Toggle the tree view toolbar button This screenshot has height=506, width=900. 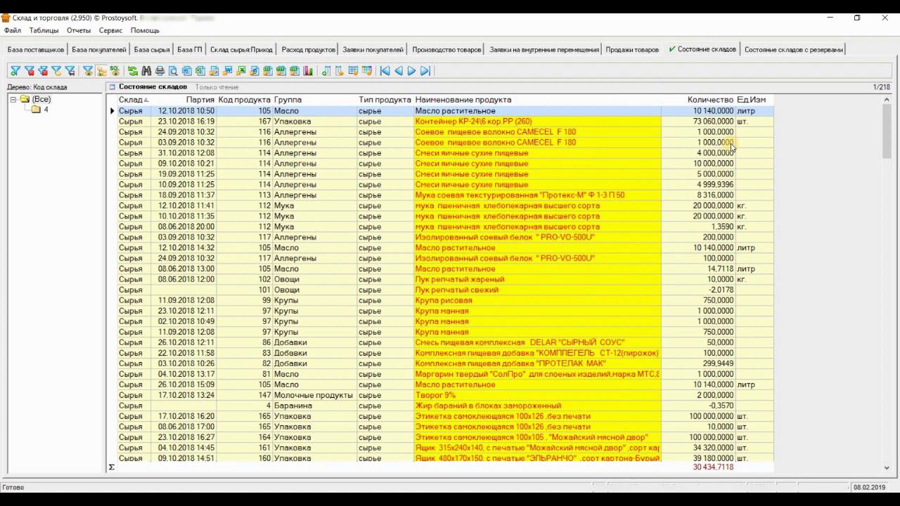pos(102,71)
